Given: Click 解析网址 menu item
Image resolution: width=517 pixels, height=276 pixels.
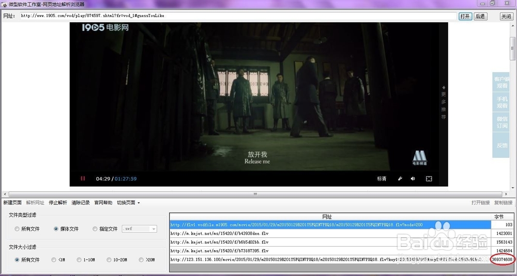Looking at the screenshot, I should tap(35, 203).
